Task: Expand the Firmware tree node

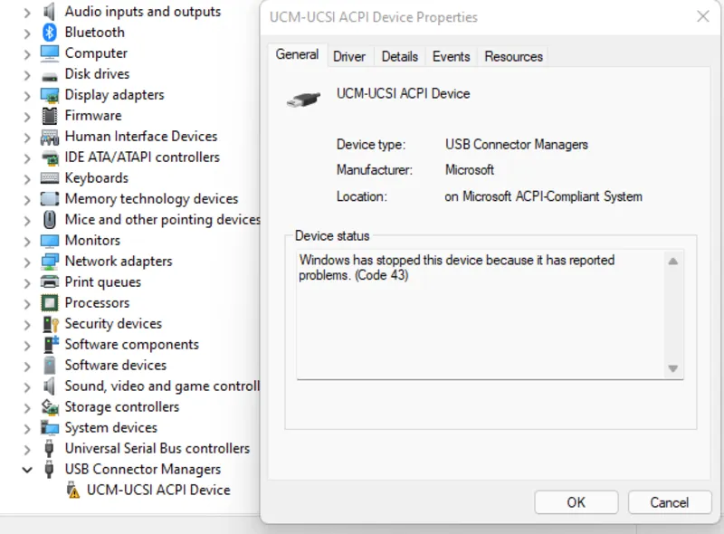Action: [26, 116]
